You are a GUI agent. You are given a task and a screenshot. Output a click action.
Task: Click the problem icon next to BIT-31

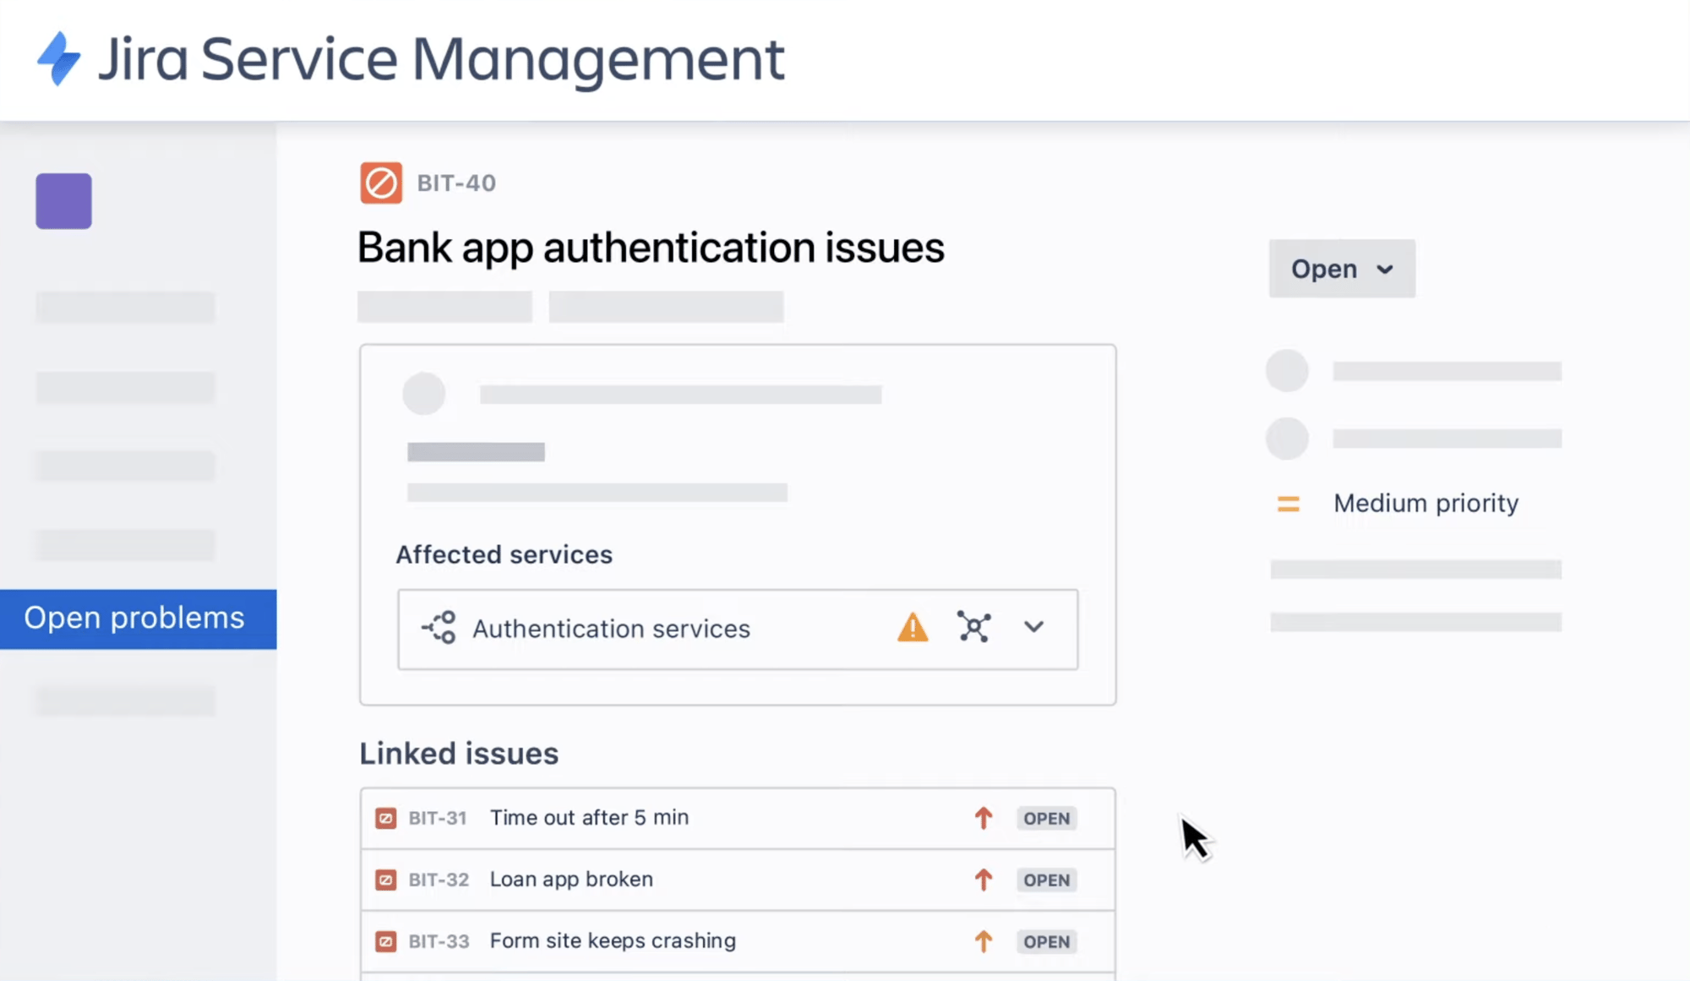point(385,818)
